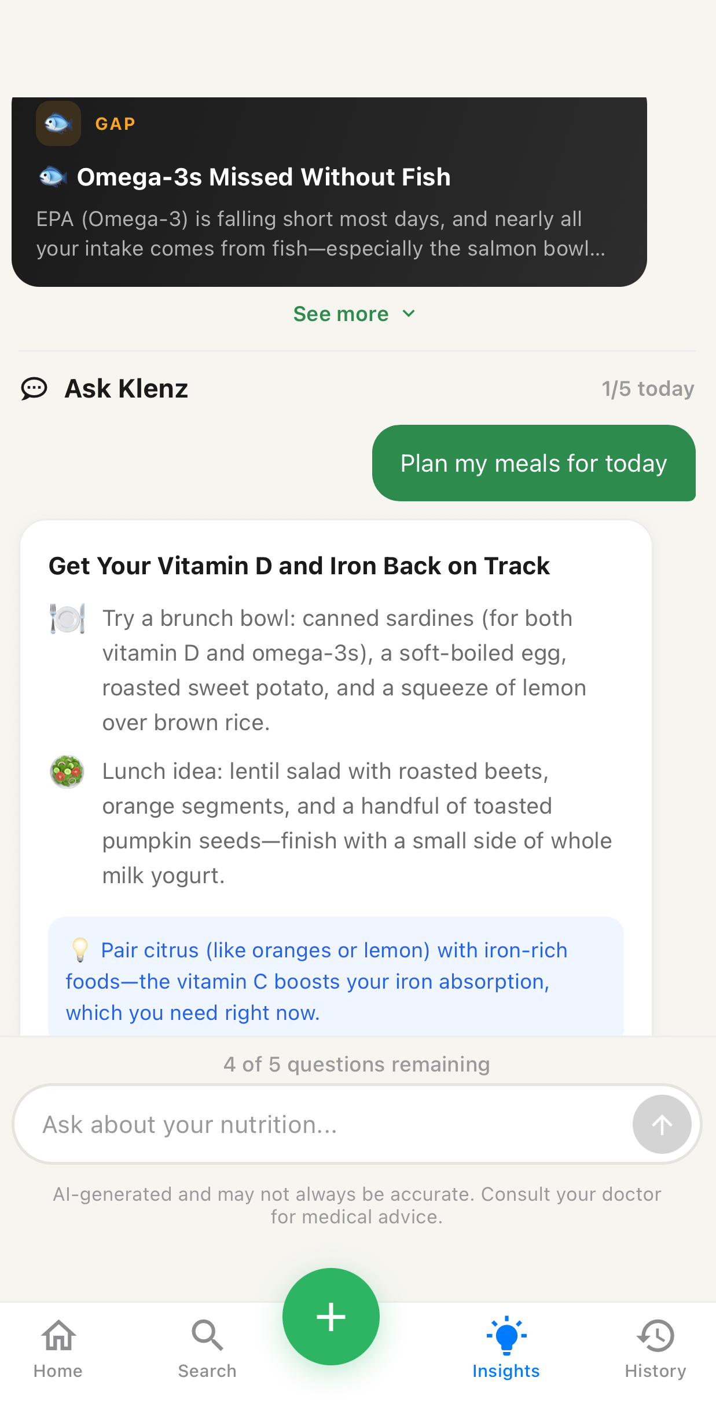Tap the salad emoji next to the lunch idea
Screen dimensions: 716x1414
(x=67, y=771)
